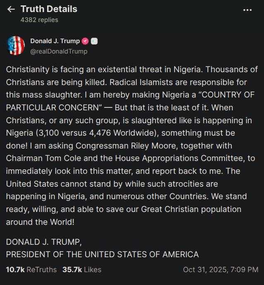This screenshot has width=264, height=285.
Task: View the 4382 replies count
Action: [x=39, y=20]
